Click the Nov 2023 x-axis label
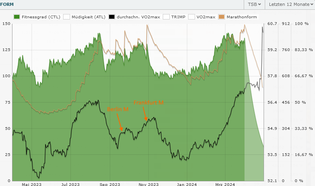This screenshot has height=186, width=315. click(148, 184)
